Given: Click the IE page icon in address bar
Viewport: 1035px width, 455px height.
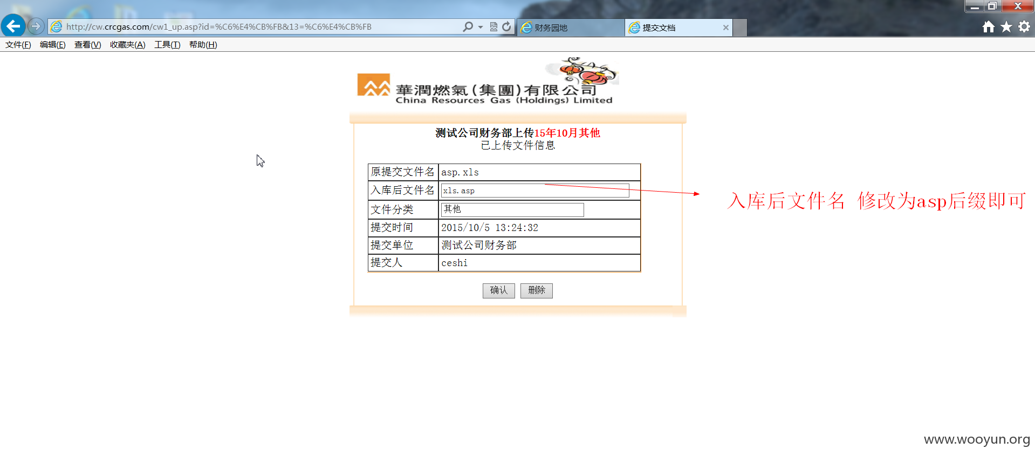Looking at the screenshot, I should pos(56,26).
